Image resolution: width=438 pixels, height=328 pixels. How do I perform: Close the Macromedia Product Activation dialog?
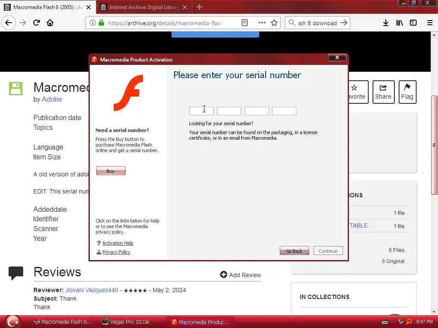coord(337,57)
